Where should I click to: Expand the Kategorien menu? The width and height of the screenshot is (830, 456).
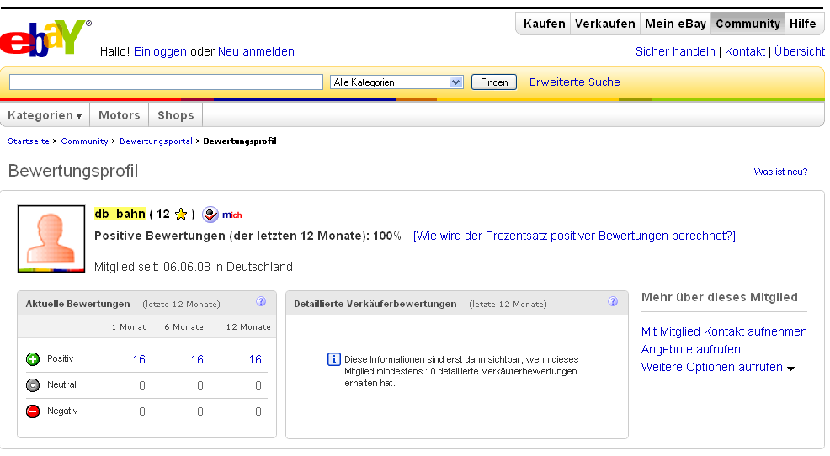tap(45, 115)
